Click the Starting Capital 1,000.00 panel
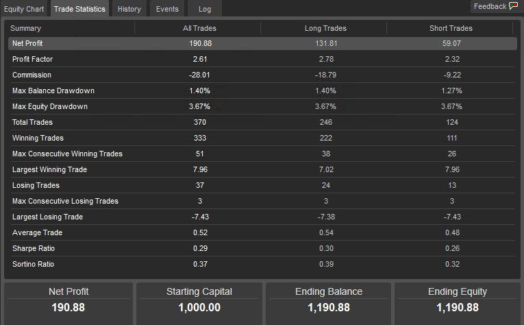 coord(199,304)
